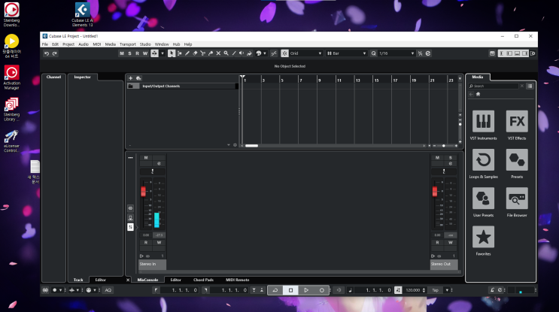The width and height of the screenshot is (559, 312).
Task: Open the VST Instruments media tile
Action: 483,120
